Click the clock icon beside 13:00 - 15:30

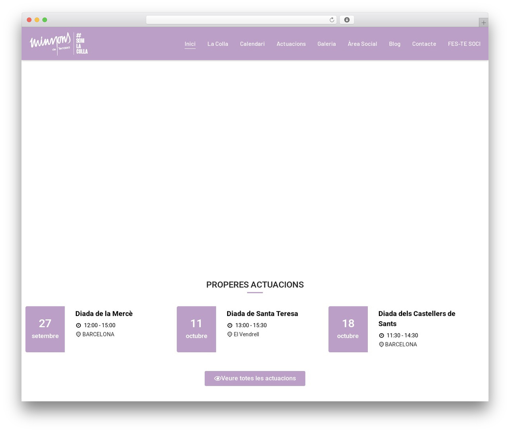[x=230, y=325]
